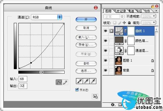This screenshot has height=111, width=163.
Task: Click the 存储(S)... button
Action: 86,45
